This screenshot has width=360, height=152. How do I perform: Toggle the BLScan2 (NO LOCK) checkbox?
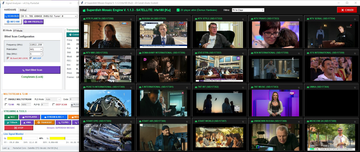(8, 58)
